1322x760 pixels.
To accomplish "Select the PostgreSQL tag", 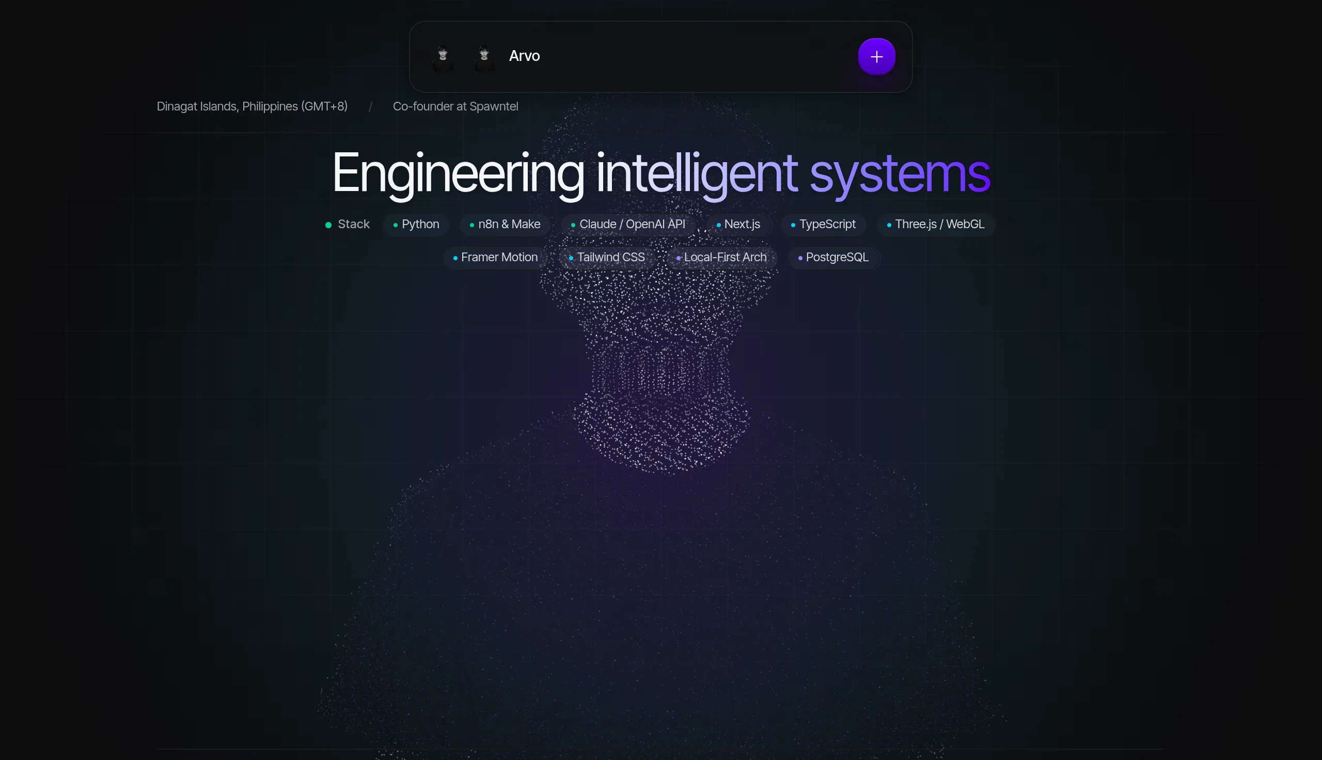I will [x=833, y=258].
